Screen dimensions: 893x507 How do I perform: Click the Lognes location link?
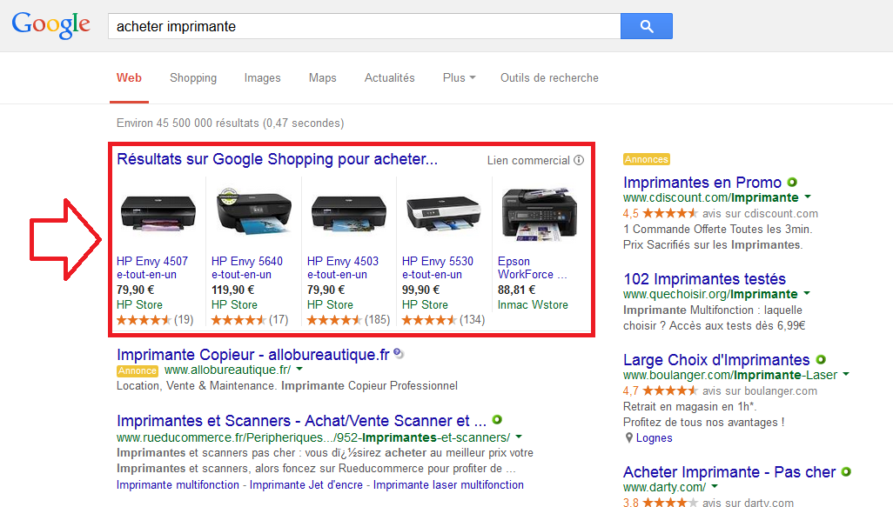point(654,438)
